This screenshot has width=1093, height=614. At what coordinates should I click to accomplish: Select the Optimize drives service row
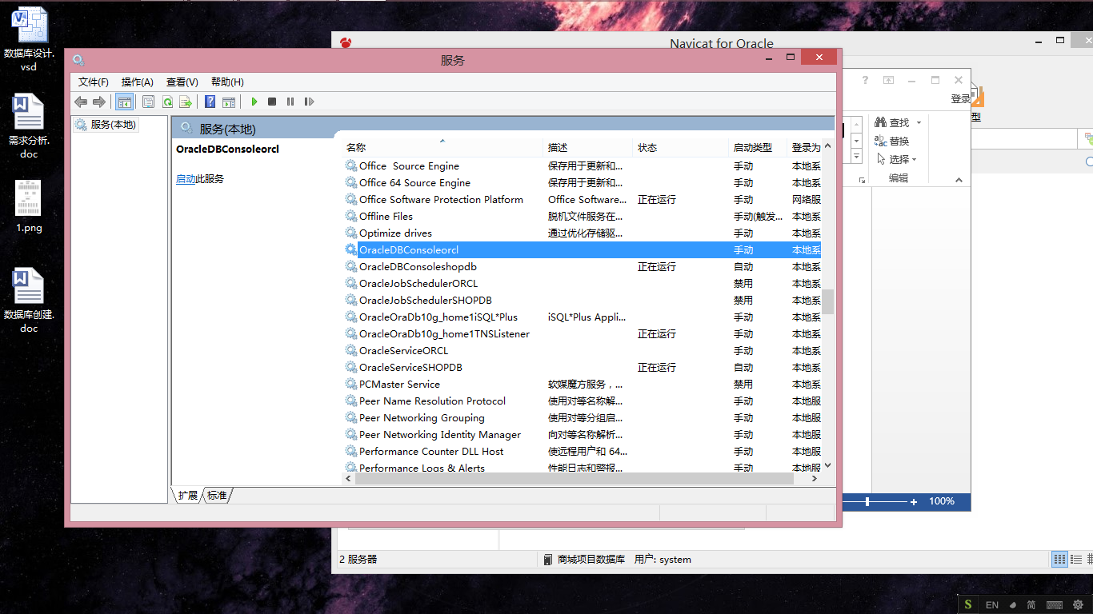583,233
